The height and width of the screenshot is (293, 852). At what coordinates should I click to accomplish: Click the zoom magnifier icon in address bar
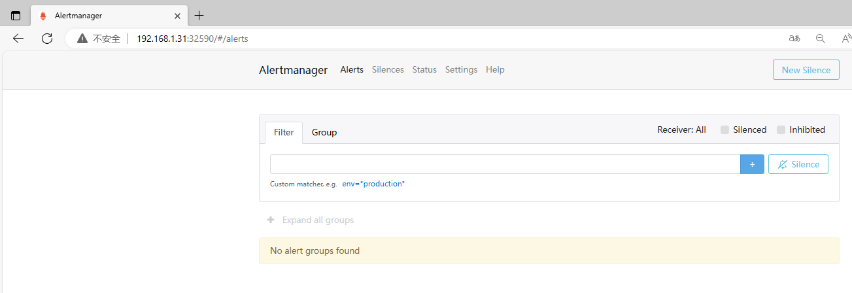821,39
